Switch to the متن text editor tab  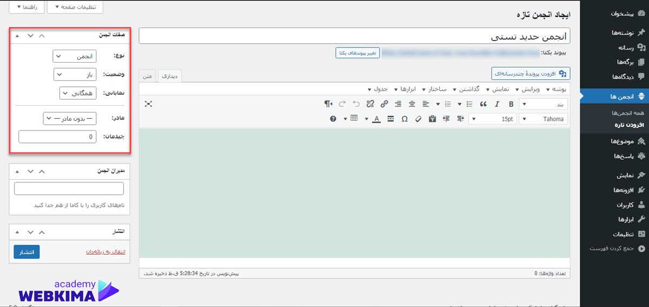[x=147, y=76]
